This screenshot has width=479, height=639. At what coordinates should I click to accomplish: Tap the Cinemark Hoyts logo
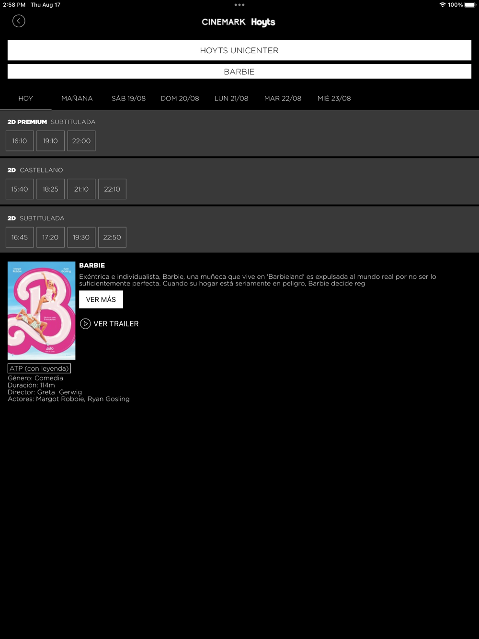(239, 22)
